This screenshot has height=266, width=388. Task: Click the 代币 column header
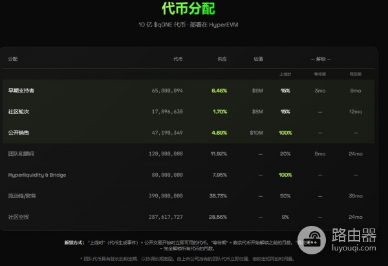tap(178, 59)
